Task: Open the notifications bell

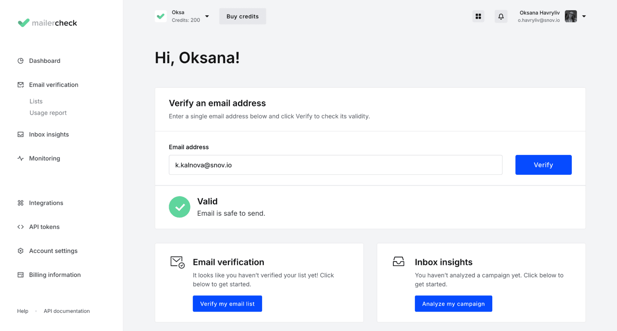Action: tap(501, 16)
